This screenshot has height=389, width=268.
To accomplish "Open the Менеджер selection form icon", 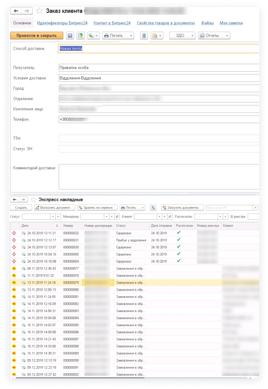I will (x=117, y=217).
